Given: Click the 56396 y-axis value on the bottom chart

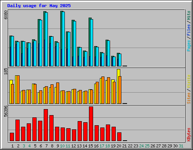Looking at the screenshot, I should [x=6, y=111].
